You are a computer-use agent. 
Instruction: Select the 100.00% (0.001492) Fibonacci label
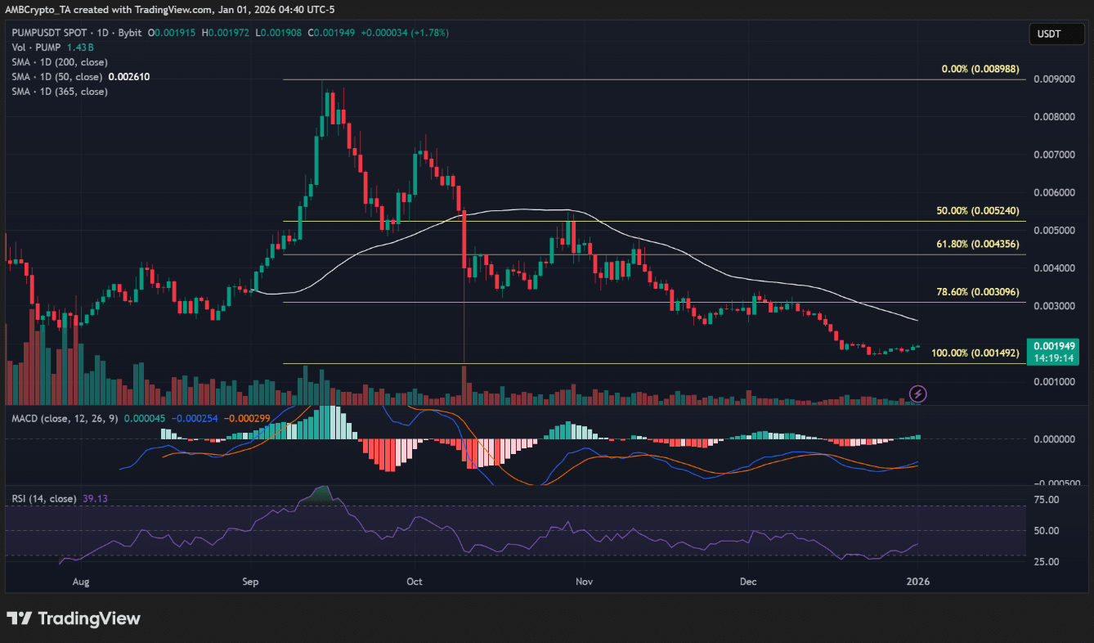point(974,353)
